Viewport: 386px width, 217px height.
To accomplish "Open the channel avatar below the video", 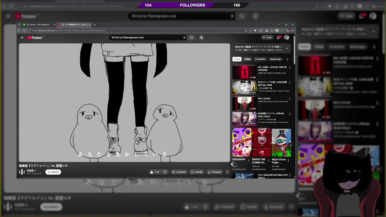I will [x=22, y=172].
